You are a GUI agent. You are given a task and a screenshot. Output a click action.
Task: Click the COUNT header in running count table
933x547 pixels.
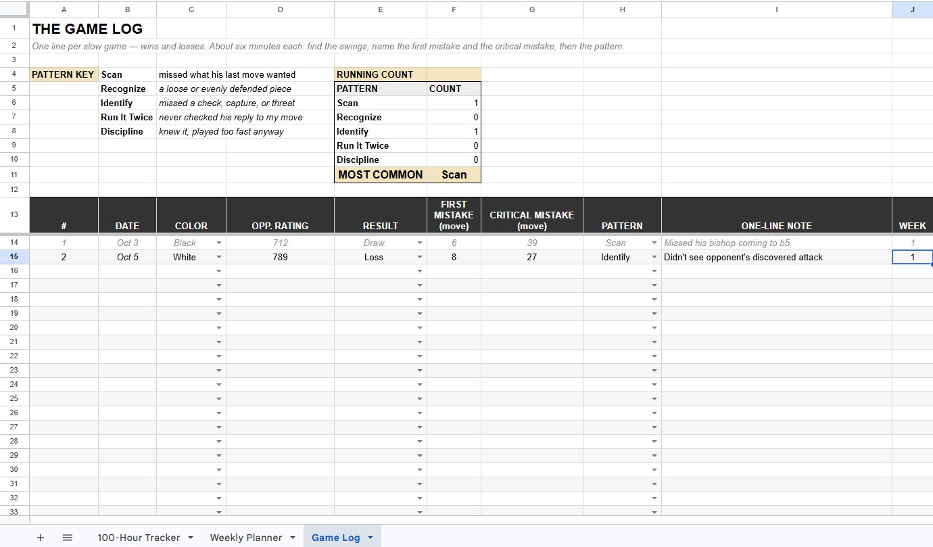coord(454,89)
